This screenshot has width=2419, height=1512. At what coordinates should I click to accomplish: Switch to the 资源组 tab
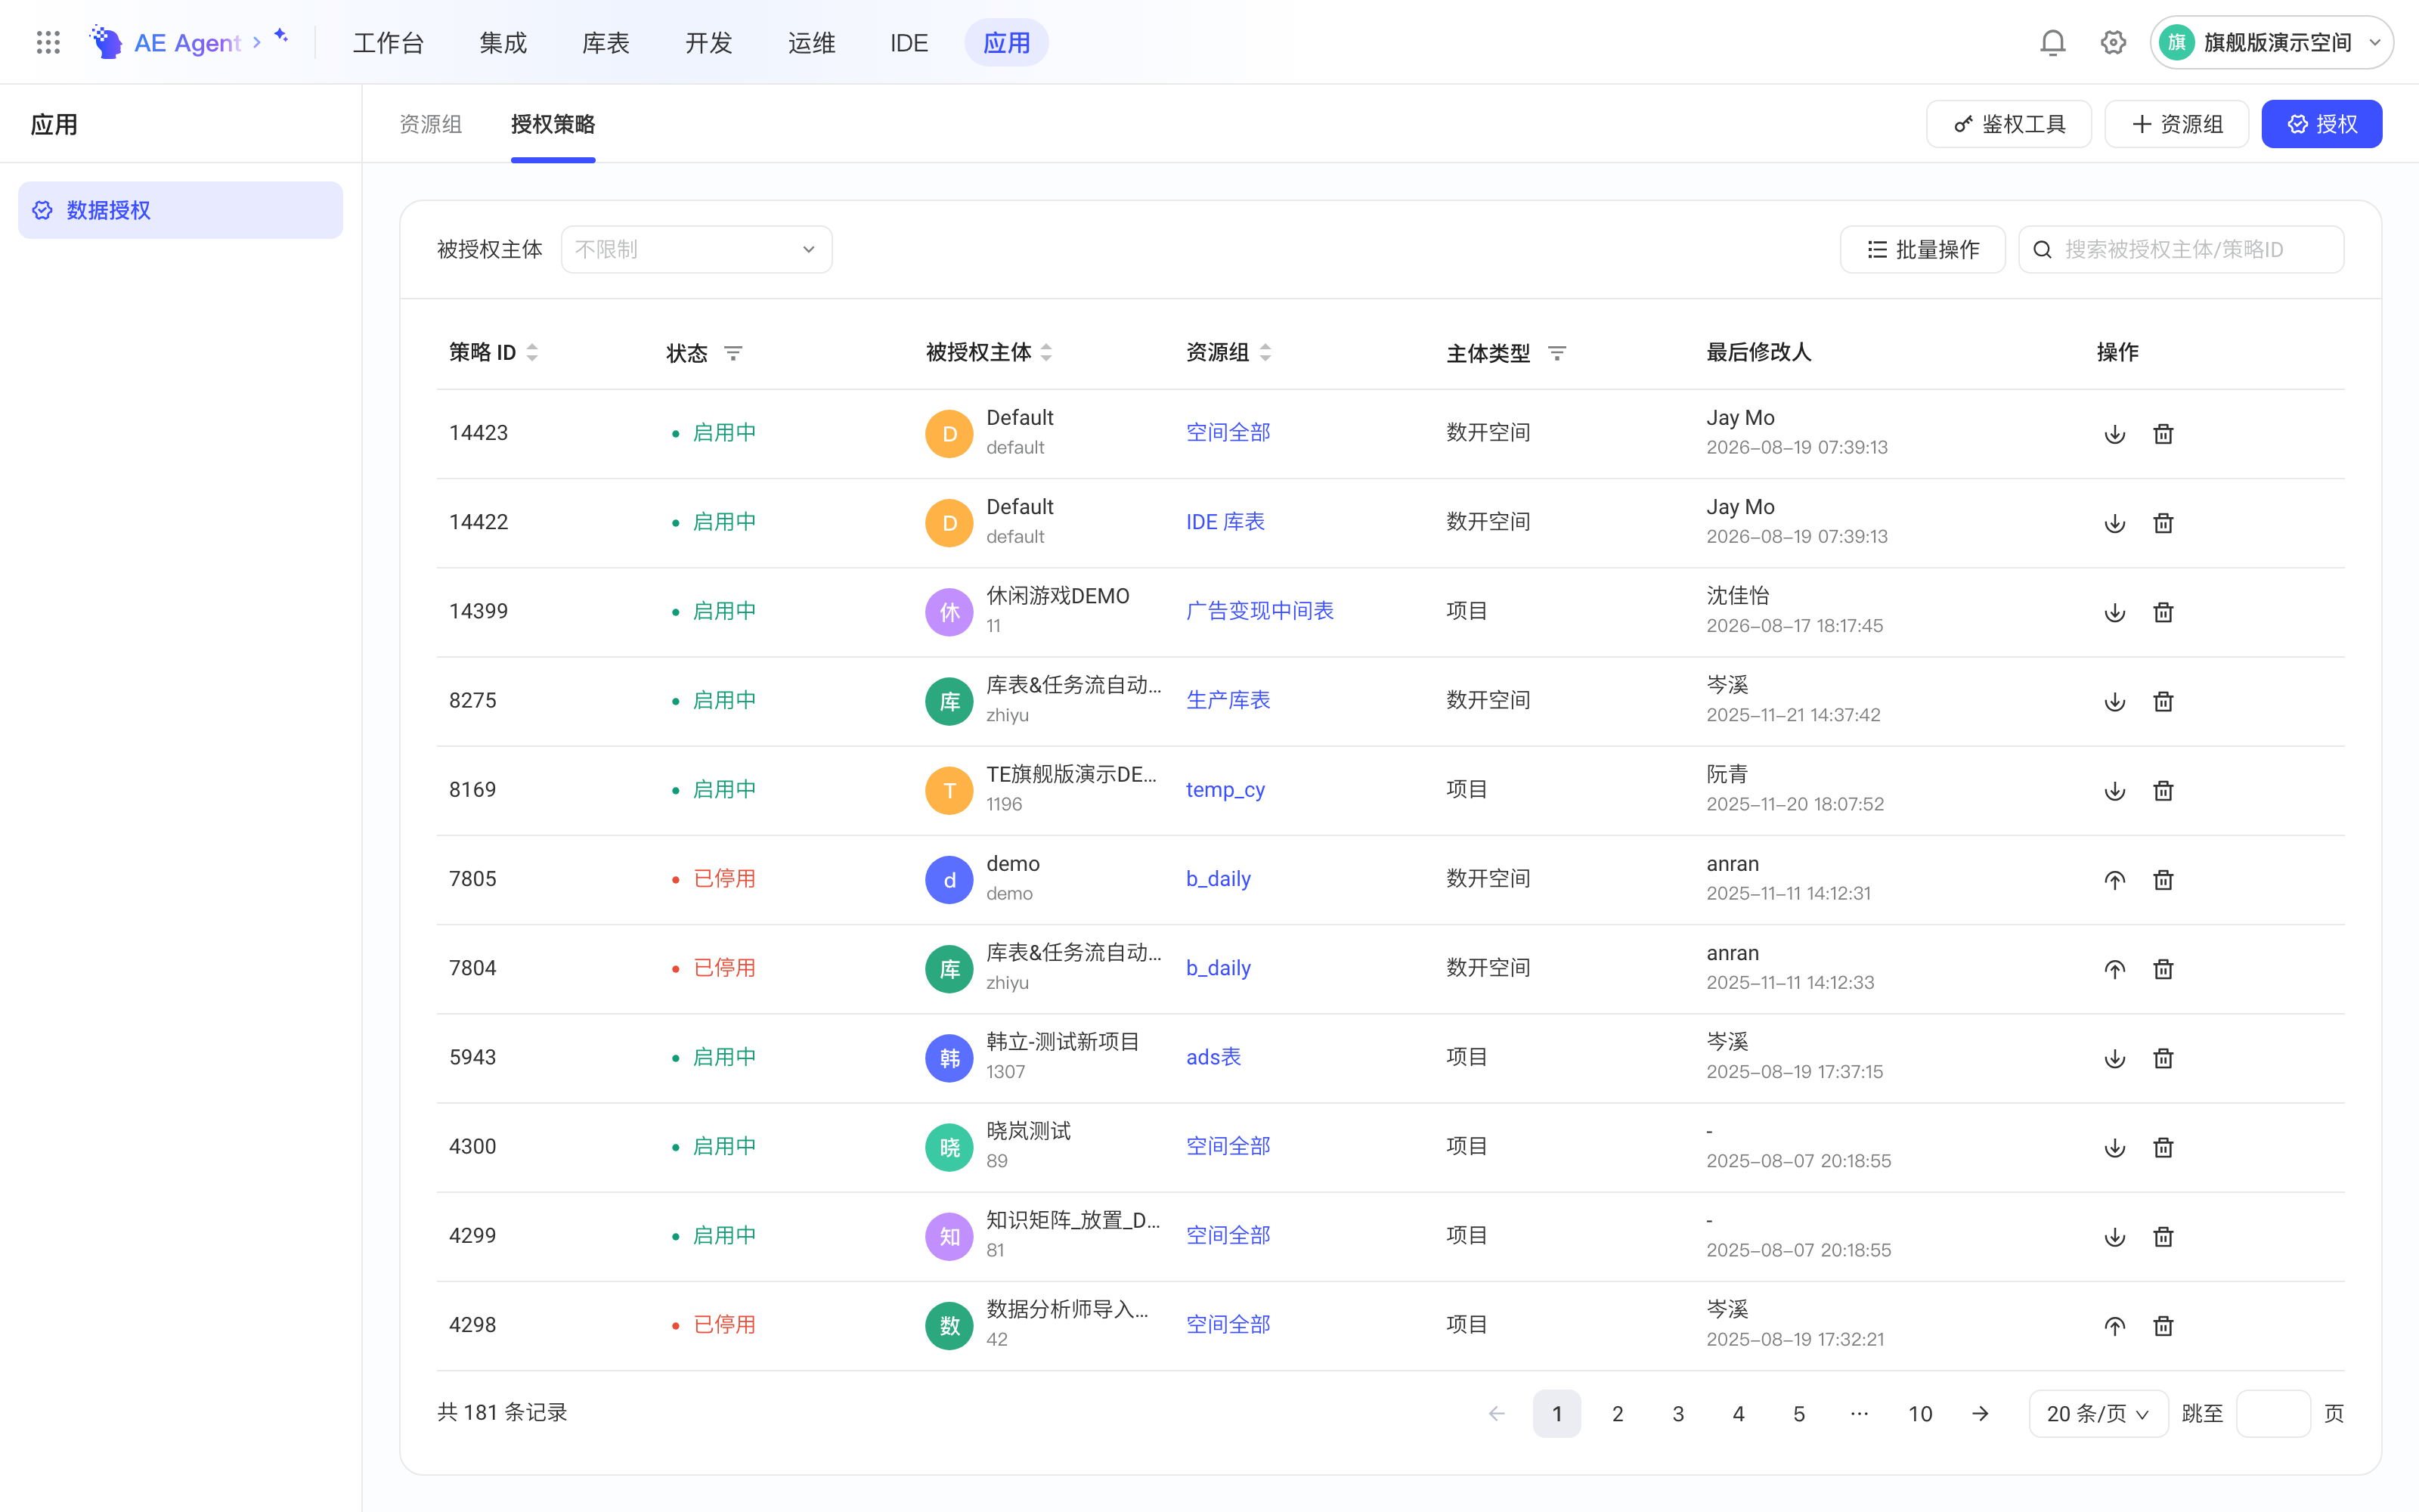(x=430, y=124)
